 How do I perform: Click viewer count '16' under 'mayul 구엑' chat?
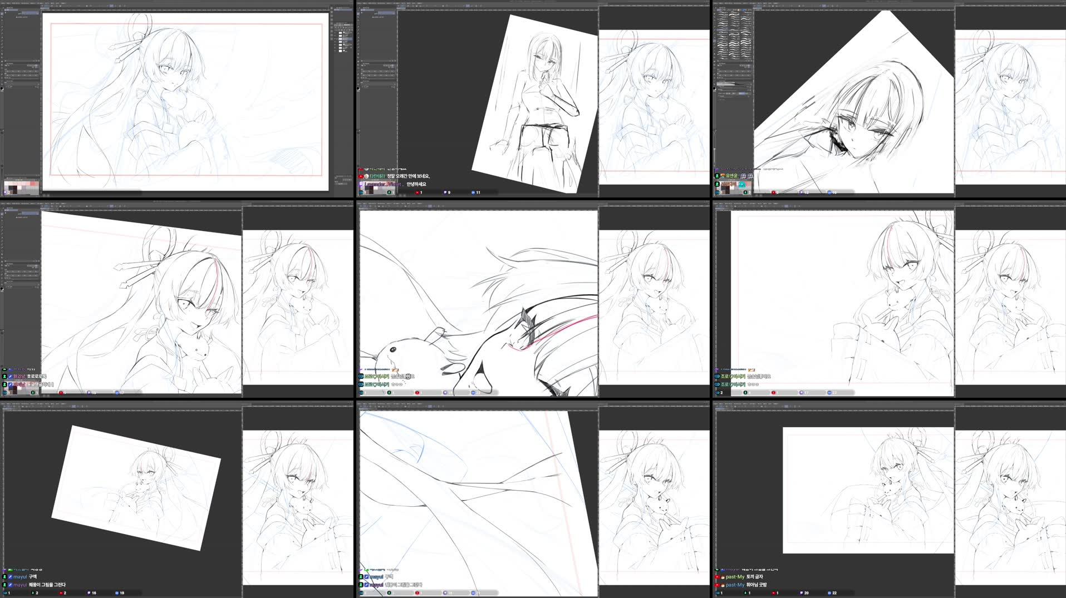(94, 593)
